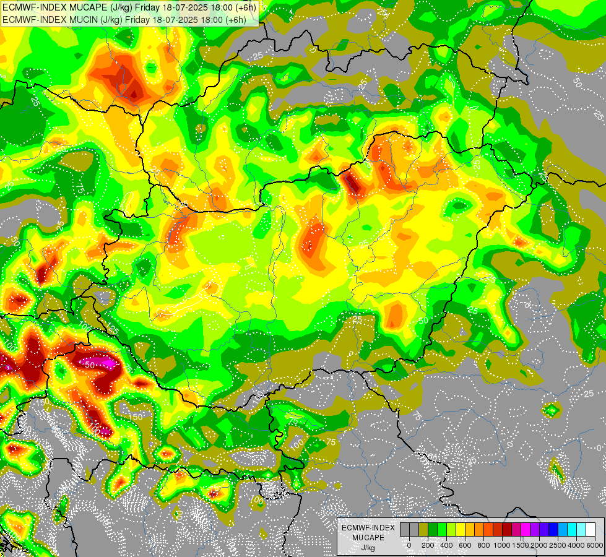
Task: Click the red legend swatch before 1000
Action: click(498, 529)
